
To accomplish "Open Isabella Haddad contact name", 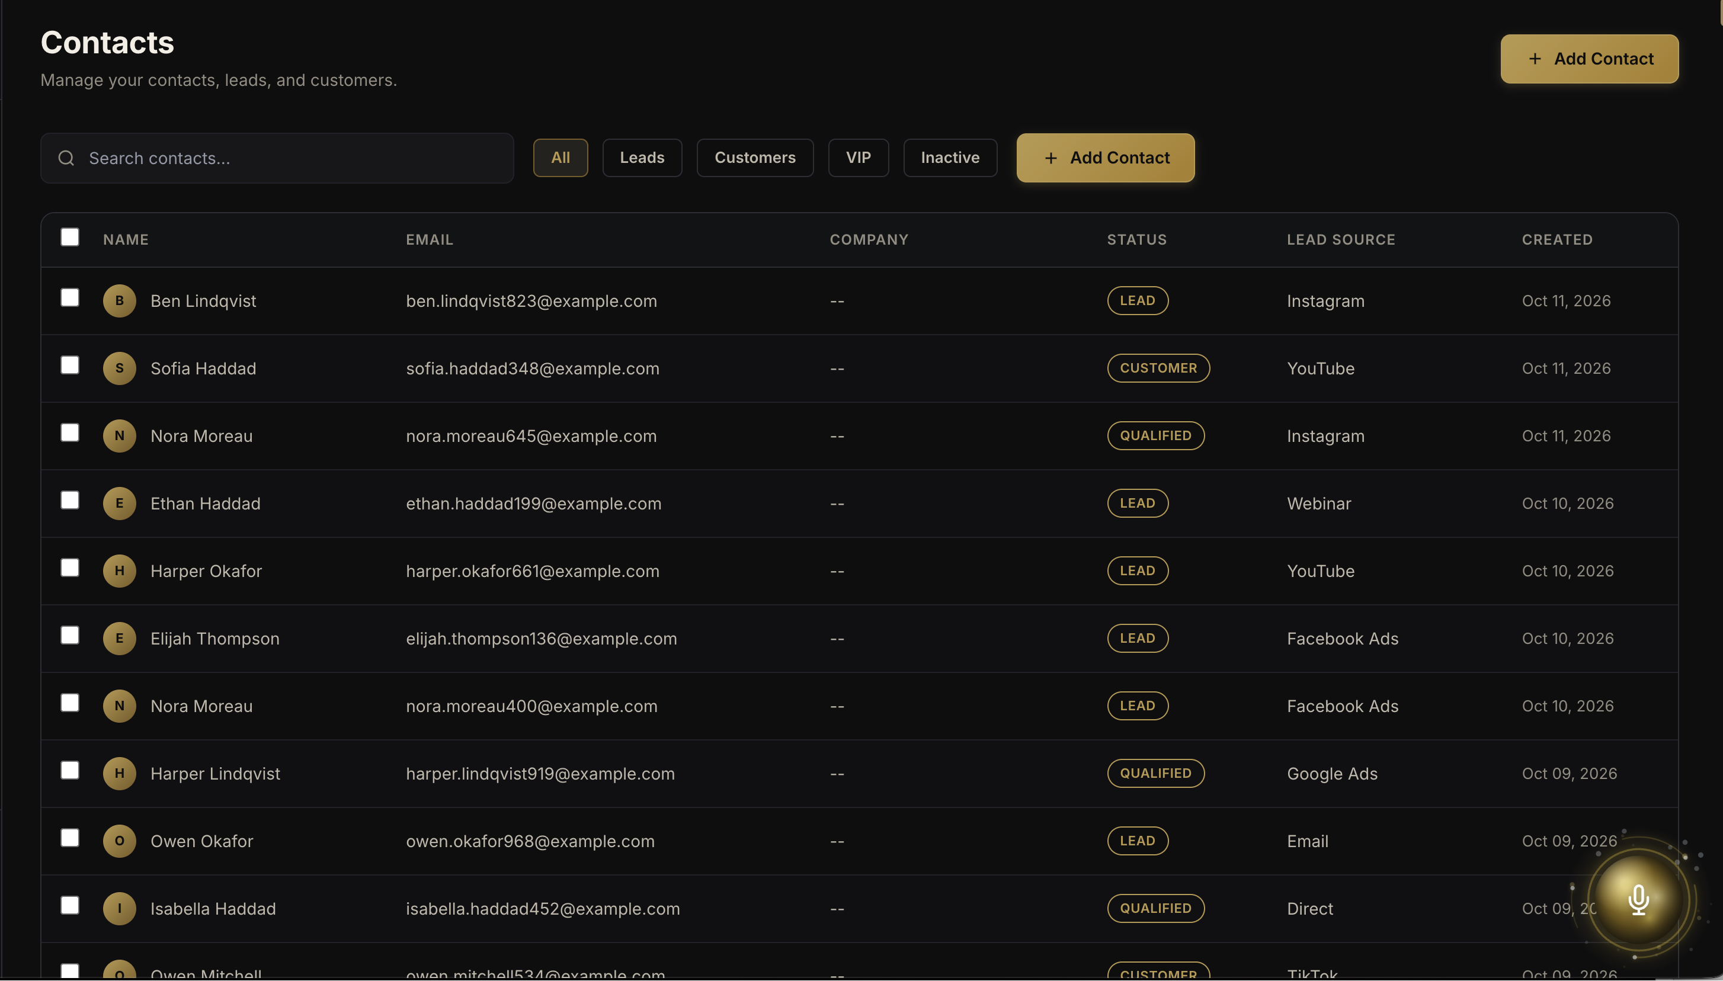I will [213, 909].
